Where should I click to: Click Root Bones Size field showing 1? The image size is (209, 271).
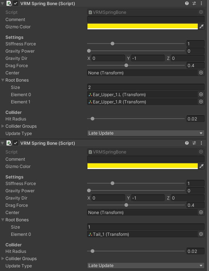point(146,227)
